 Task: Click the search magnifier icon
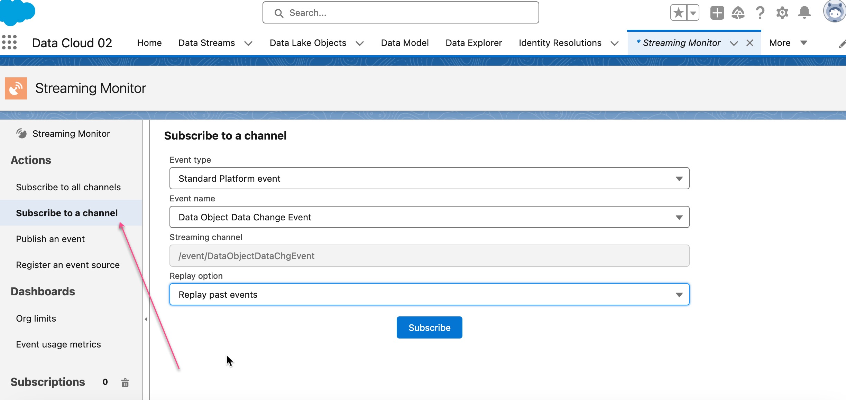pyautogui.click(x=279, y=13)
